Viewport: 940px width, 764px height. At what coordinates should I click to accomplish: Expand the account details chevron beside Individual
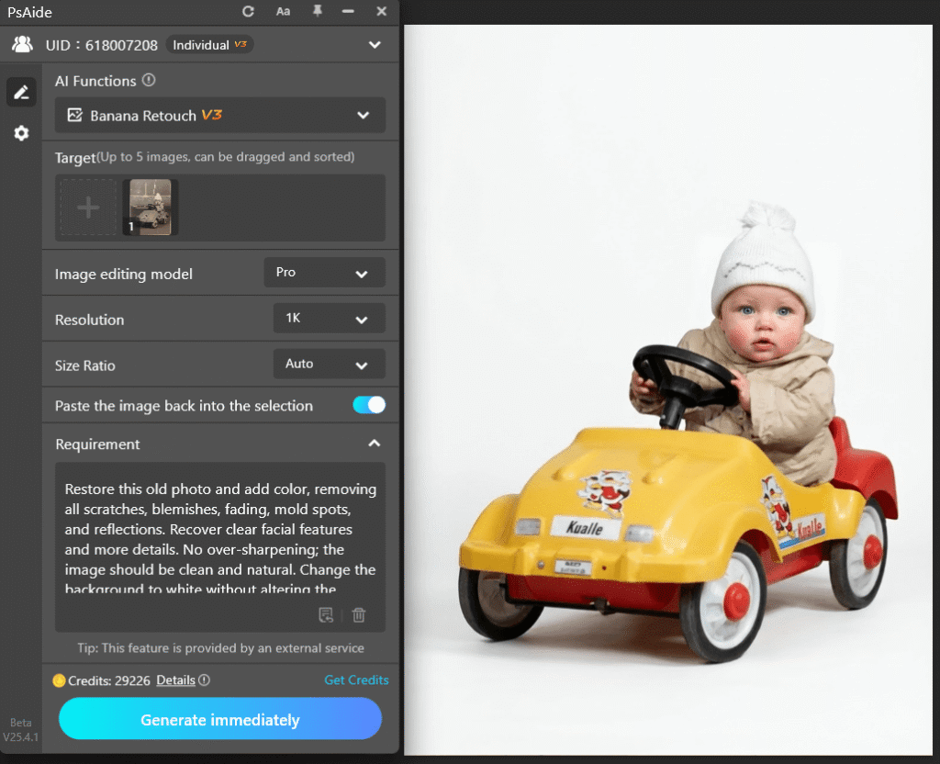tap(375, 43)
